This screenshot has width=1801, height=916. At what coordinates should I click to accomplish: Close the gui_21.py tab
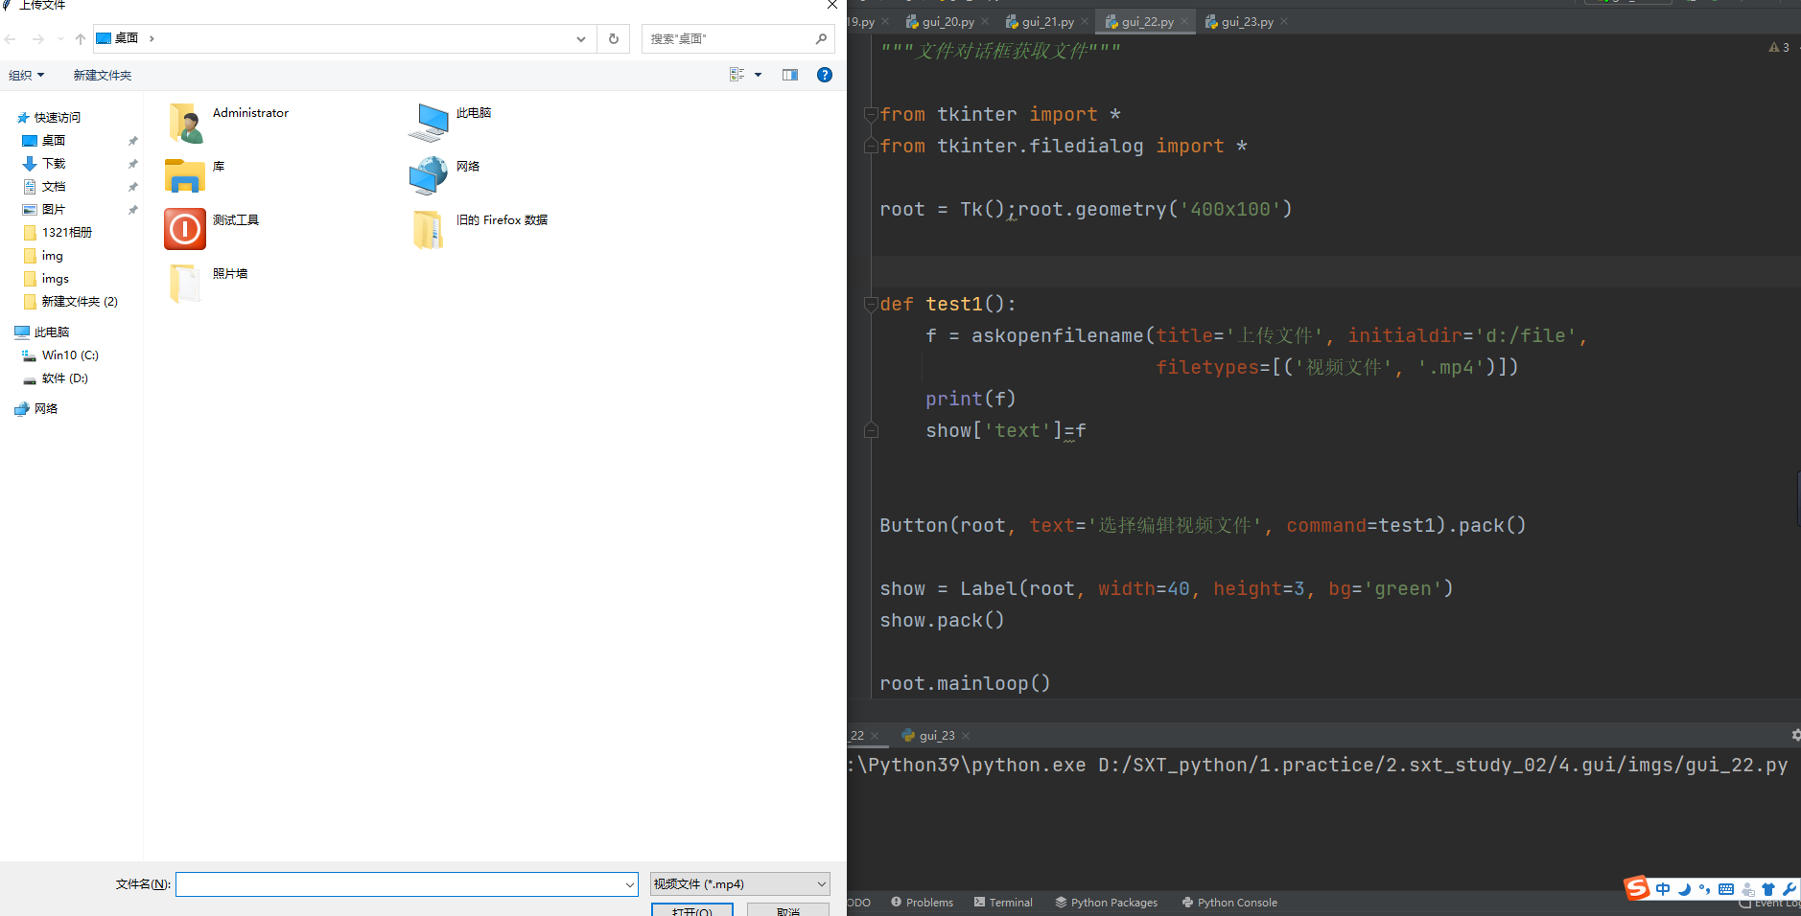coord(1085,22)
